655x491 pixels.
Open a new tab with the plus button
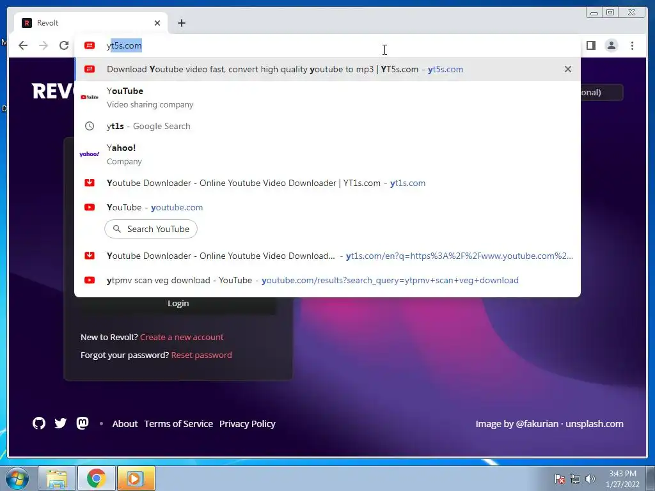click(181, 23)
